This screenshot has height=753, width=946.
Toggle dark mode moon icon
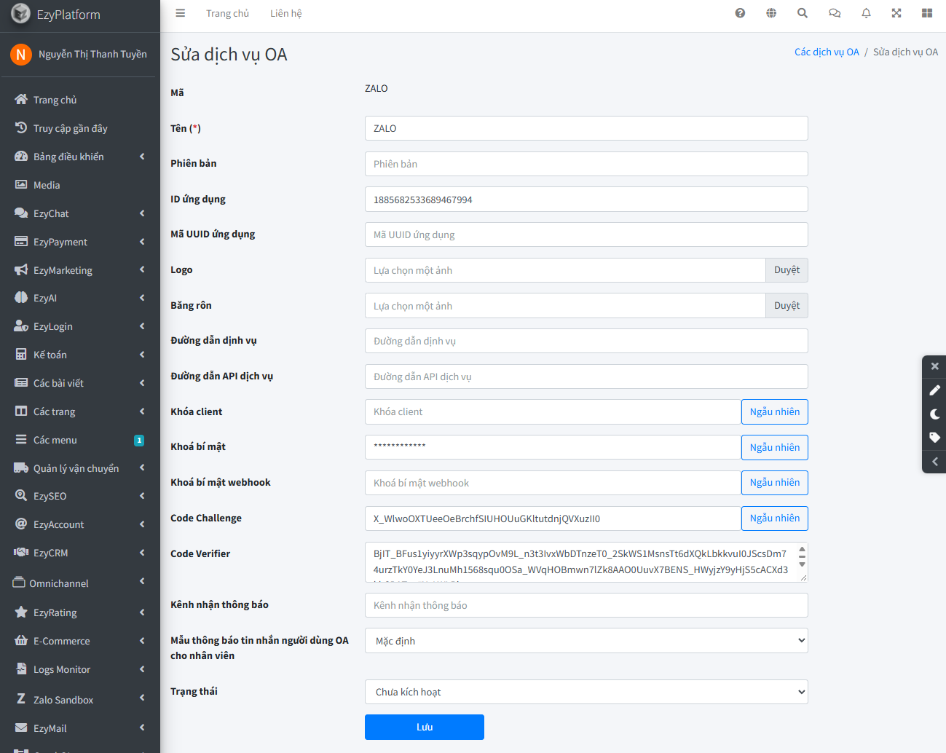point(935,414)
